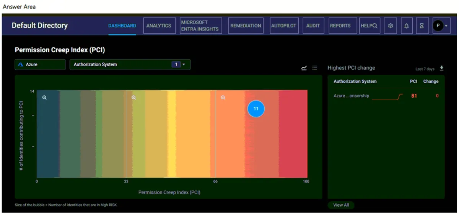
Task: Click the PCI column header
Action: 413,81
